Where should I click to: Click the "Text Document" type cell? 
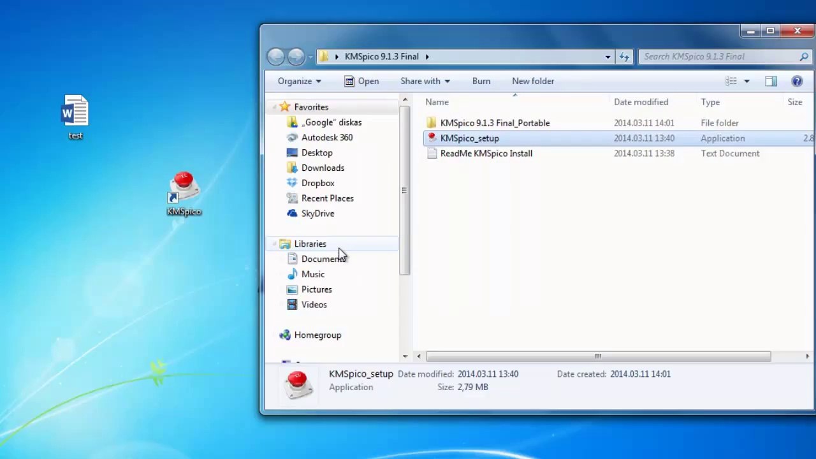pyautogui.click(x=730, y=154)
